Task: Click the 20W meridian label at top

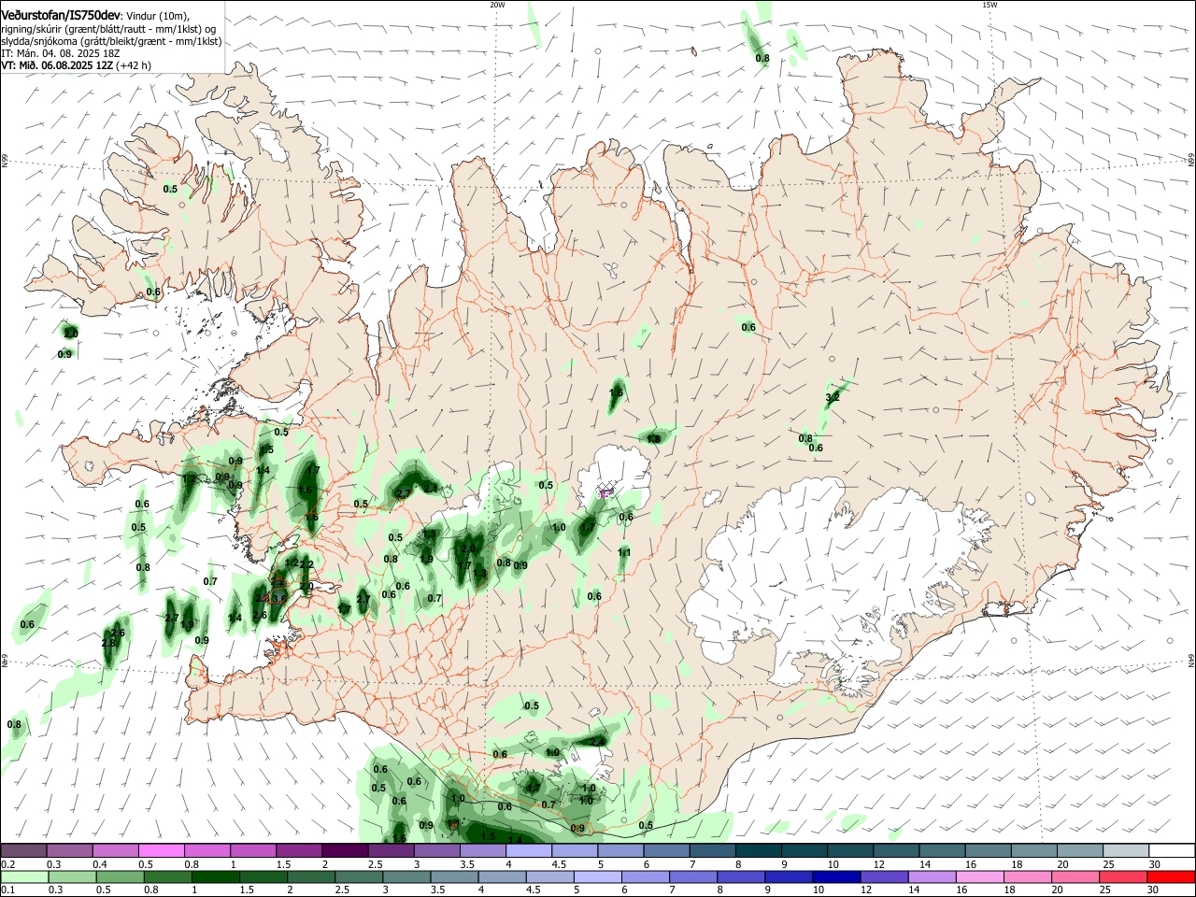Action: tap(497, 5)
